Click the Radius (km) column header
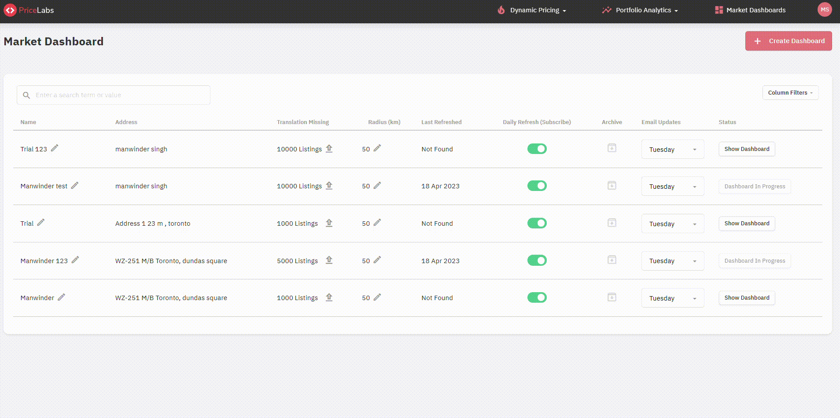 384,122
